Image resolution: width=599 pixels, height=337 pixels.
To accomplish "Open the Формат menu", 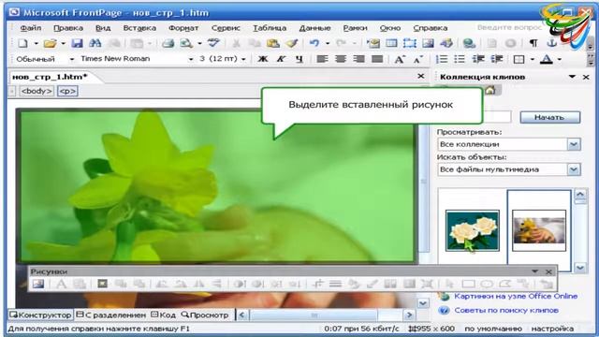I will (183, 28).
